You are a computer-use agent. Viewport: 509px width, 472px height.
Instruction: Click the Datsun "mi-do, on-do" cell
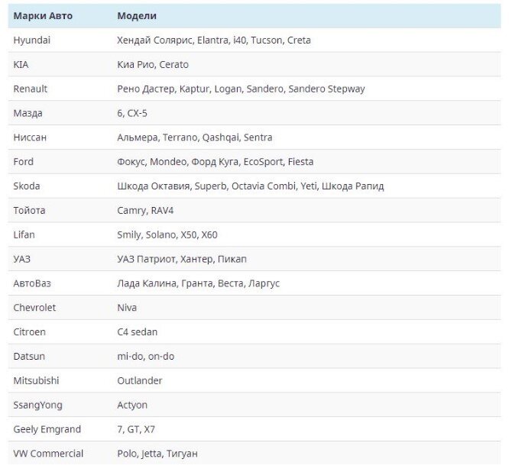pos(145,357)
